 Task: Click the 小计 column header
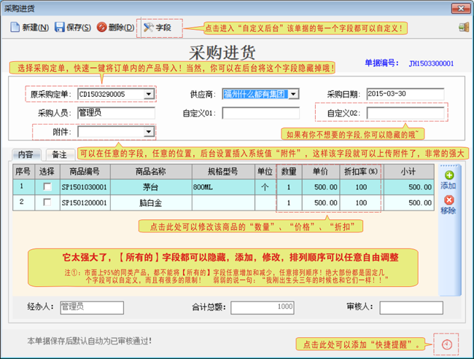(408, 172)
